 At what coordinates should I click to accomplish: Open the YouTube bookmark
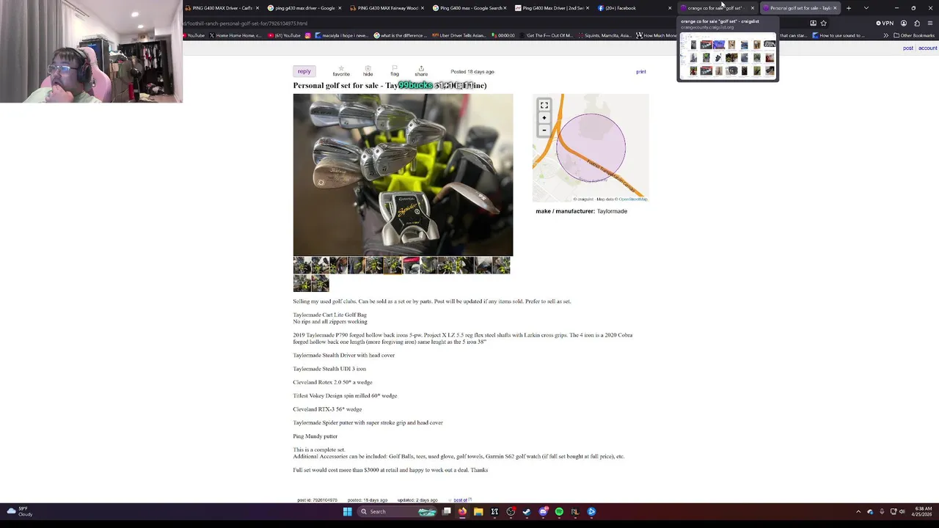click(x=194, y=35)
